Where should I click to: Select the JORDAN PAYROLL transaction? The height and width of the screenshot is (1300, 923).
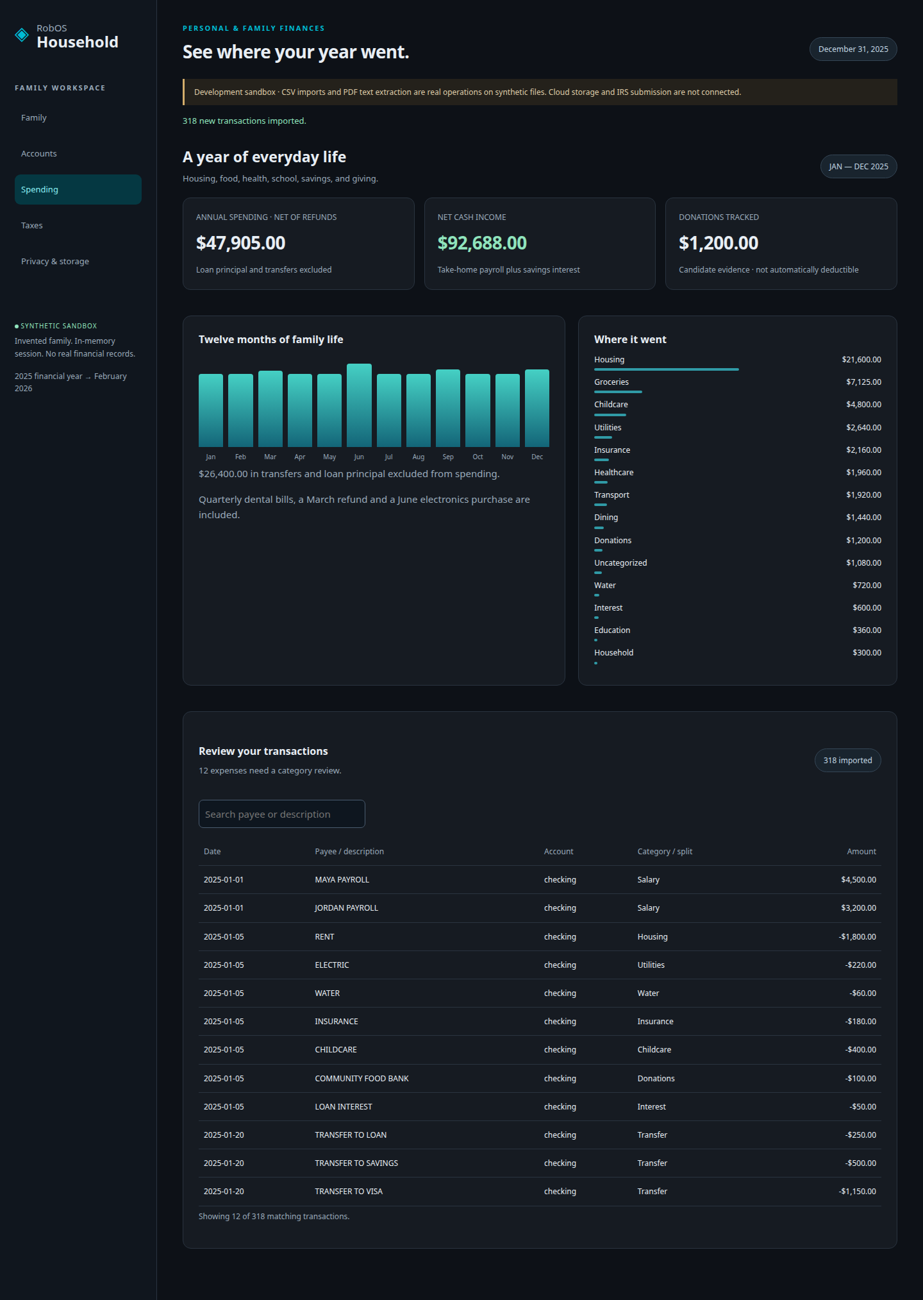tap(540, 908)
